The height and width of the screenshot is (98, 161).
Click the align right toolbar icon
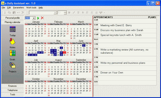(96, 12)
